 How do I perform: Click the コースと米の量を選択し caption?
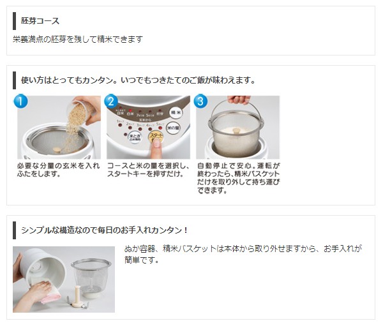point(148,170)
